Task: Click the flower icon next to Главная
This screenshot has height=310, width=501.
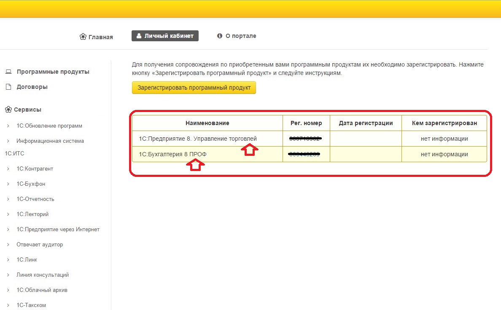Action: [x=83, y=37]
